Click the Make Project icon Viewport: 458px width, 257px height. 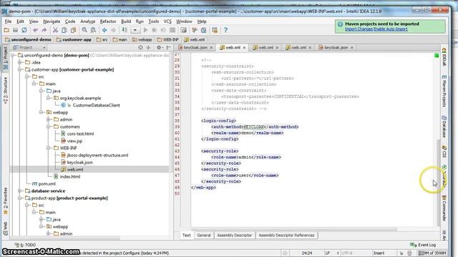[x=125, y=30]
